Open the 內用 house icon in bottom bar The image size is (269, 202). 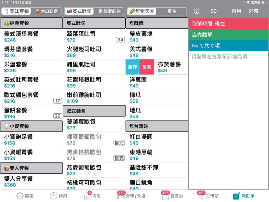click(x=87, y=196)
